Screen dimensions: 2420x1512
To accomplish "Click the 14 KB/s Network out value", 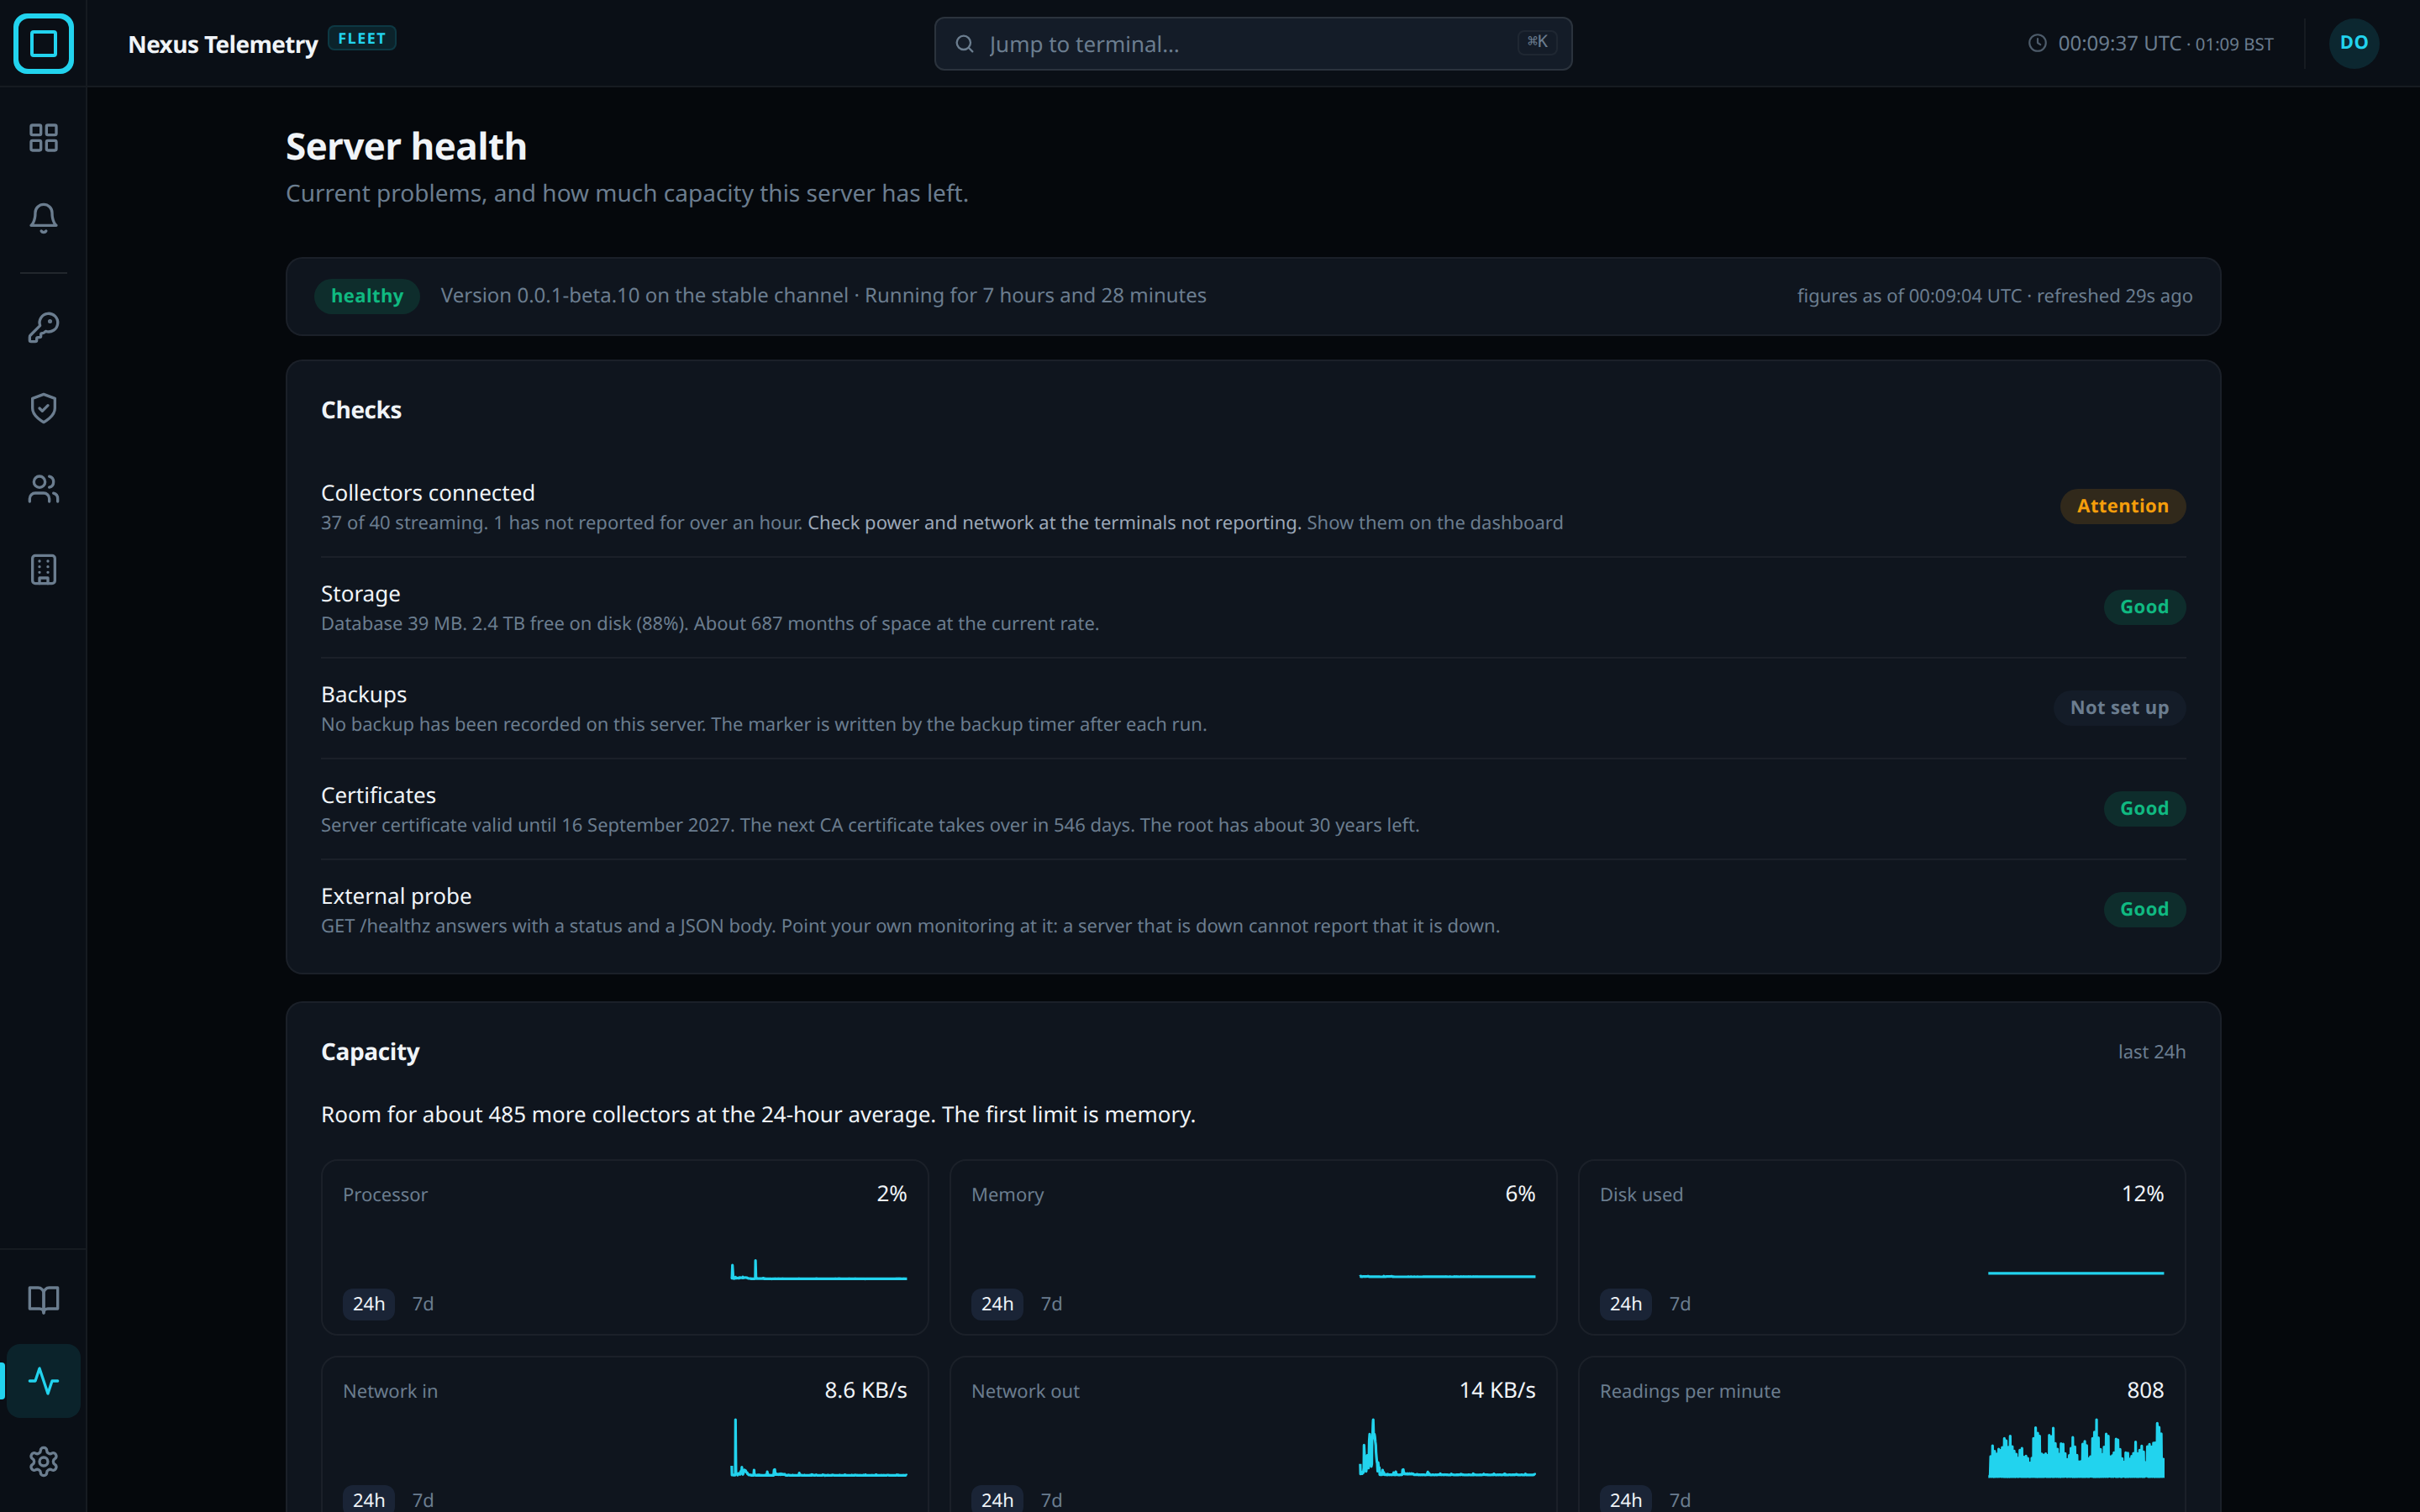I will tap(1497, 1390).
